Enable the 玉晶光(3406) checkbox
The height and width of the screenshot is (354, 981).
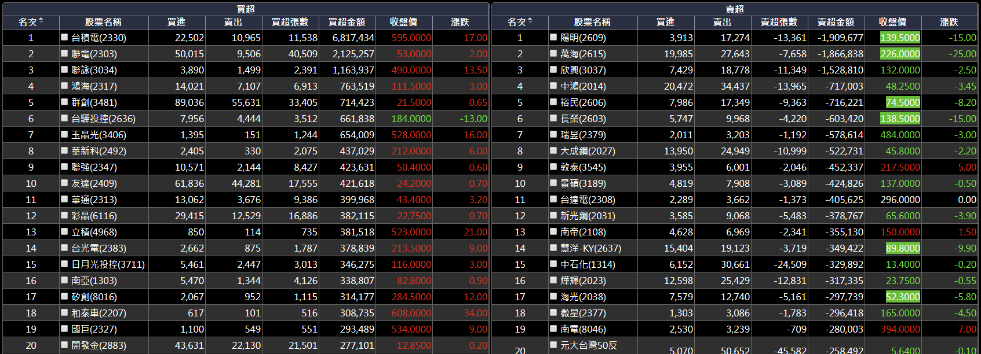pos(64,134)
